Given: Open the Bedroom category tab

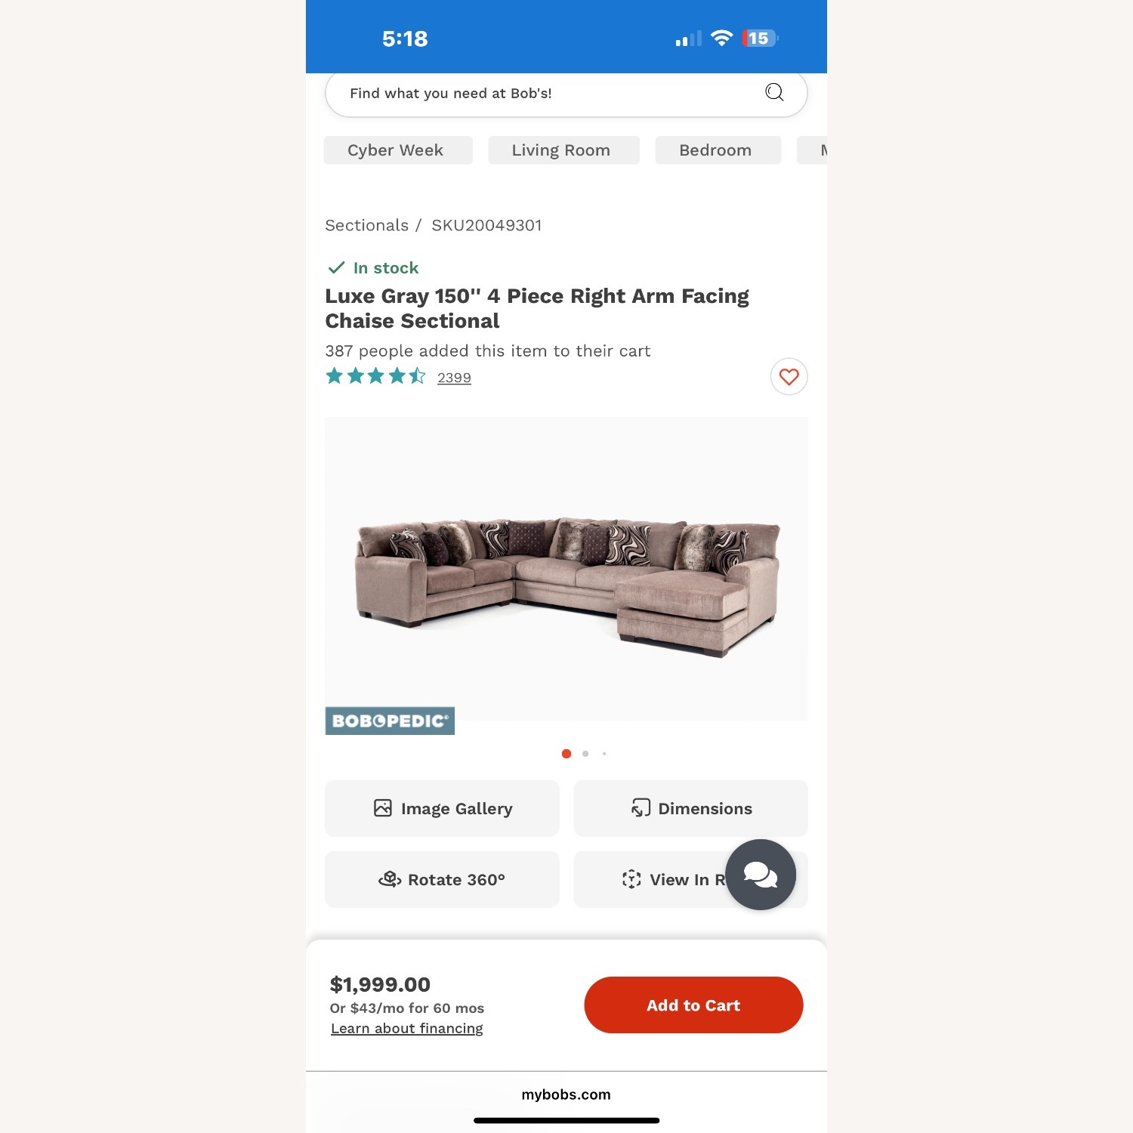Looking at the screenshot, I should (x=718, y=150).
